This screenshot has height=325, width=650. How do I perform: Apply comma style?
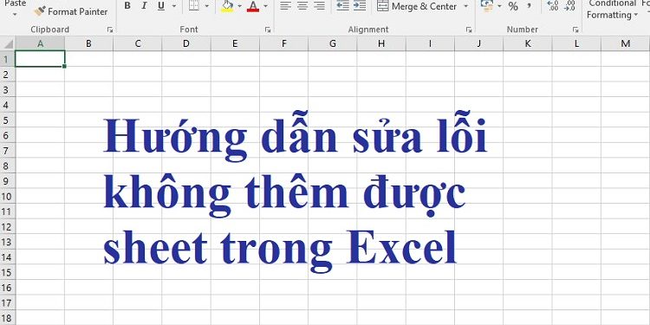coord(529,6)
